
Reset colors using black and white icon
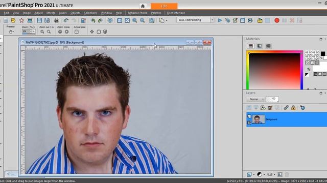pos(307,75)
